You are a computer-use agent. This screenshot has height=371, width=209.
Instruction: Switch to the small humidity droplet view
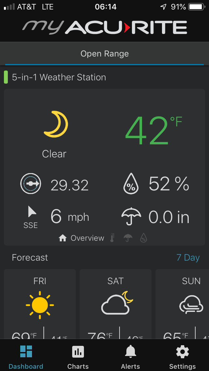click(143, 238)
